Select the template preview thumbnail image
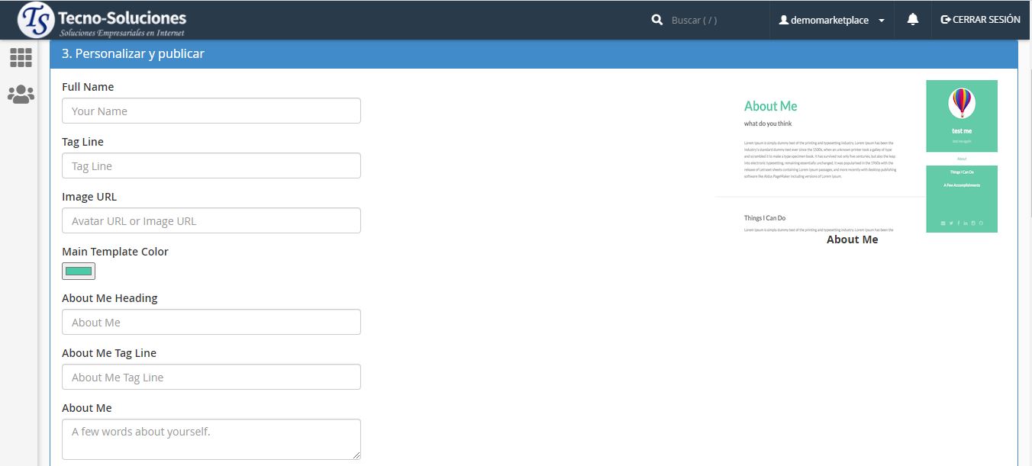1032x466 pixels. [856, 156]
